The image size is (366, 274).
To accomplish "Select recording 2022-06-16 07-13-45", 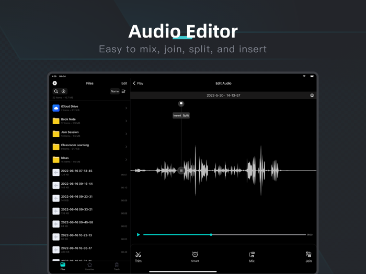I will tap(89, 172).
